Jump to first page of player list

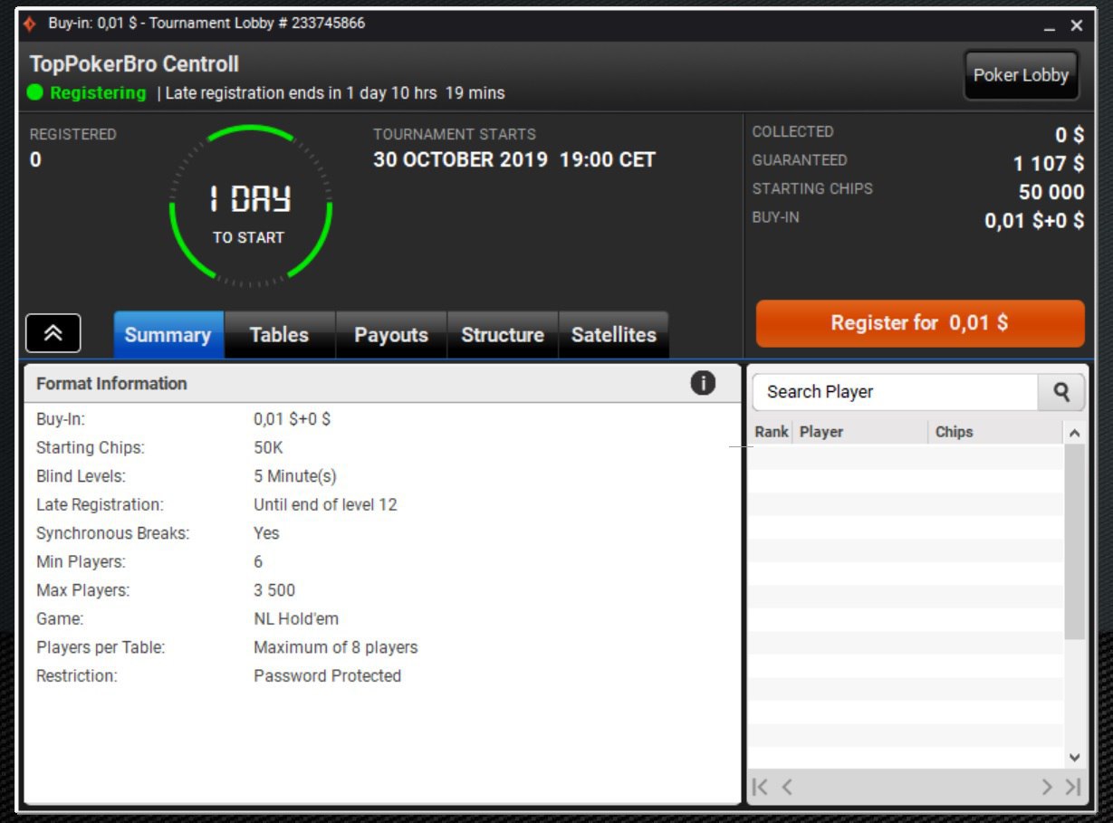[x=761, y=787]
